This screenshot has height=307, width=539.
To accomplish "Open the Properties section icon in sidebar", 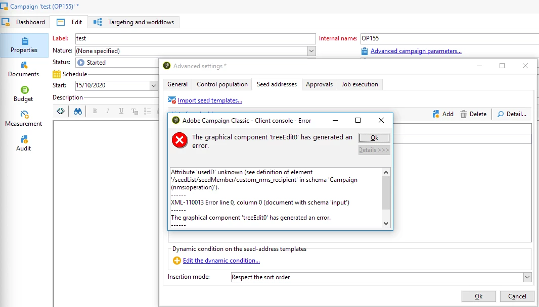I will click(x=25, y=41).
